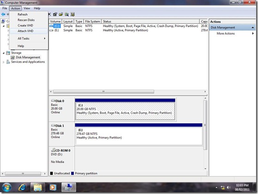Open the View menu
The width and height of the screenshot is (258, 194).
click(27, 8)
